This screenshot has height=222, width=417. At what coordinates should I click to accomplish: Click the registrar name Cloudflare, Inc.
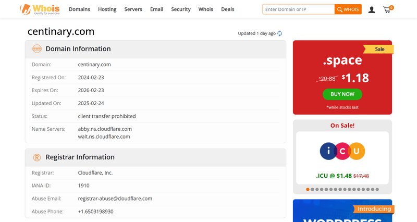pos(95,173)
